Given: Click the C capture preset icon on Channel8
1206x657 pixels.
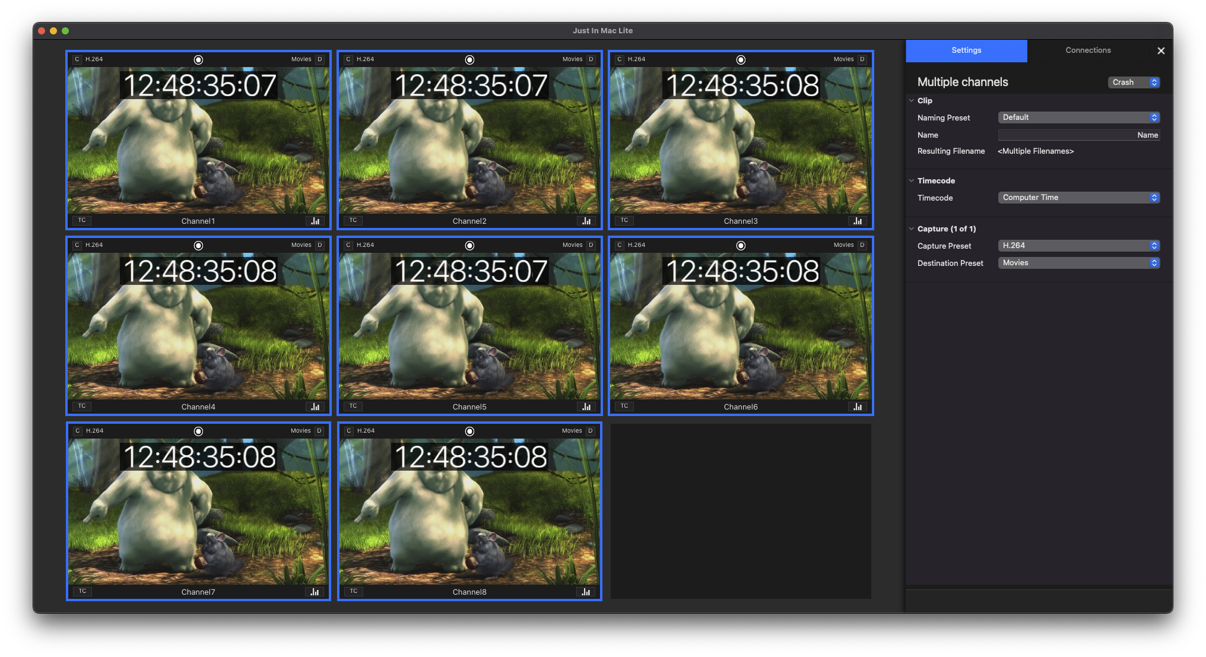Looking at the screenshot, I should [x=349, y=431].
